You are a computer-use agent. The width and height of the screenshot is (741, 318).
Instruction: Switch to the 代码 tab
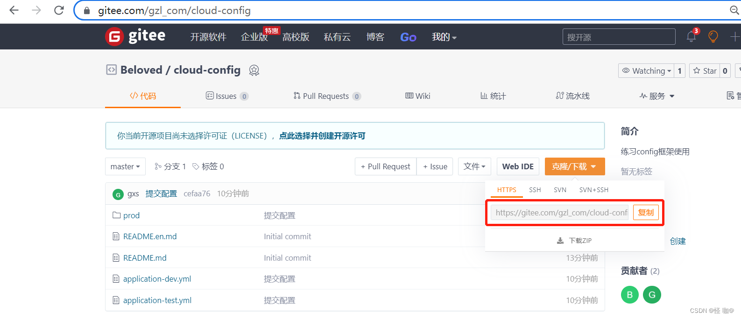point(143,96)
